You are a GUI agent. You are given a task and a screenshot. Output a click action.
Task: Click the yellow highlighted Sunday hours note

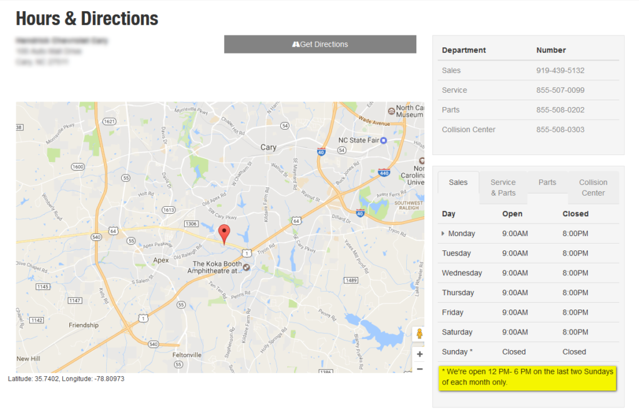[x=527, y=377]
